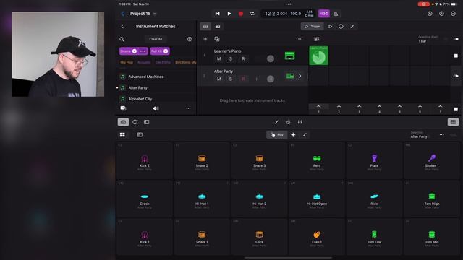This screenshot has width=463, height=260.
Task: Switch to Tracks view
Action: [218, 26]
